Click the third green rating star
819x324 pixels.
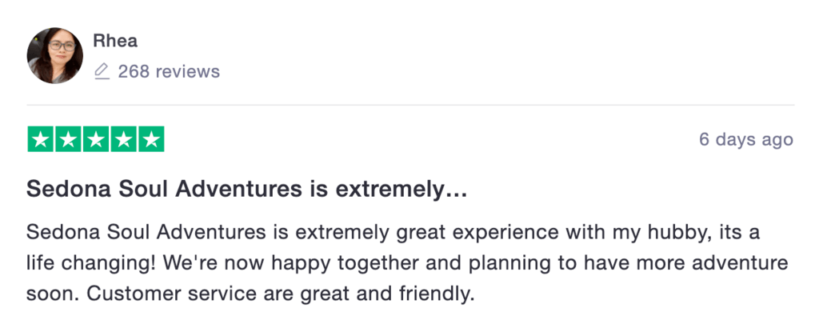pyautogui.click(x=96, y=140)
